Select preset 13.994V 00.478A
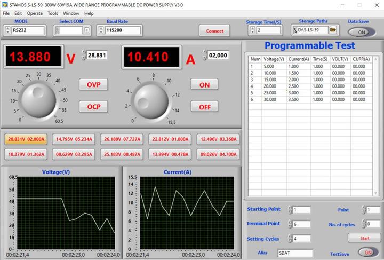This screenshot has height=260, width=384. pos(170,154)
